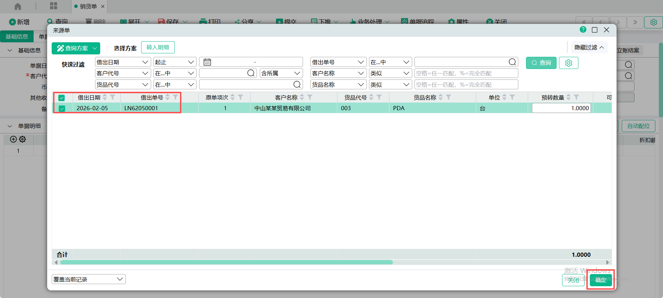
Task: Click the search icon in 客户代号 field
Action: point(251,73)
